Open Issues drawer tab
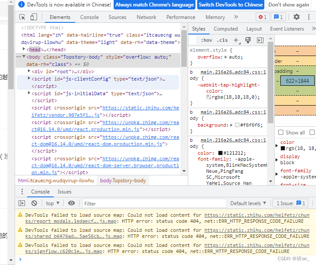The height and width of the screenshot is (265, 316). (65, 192)
